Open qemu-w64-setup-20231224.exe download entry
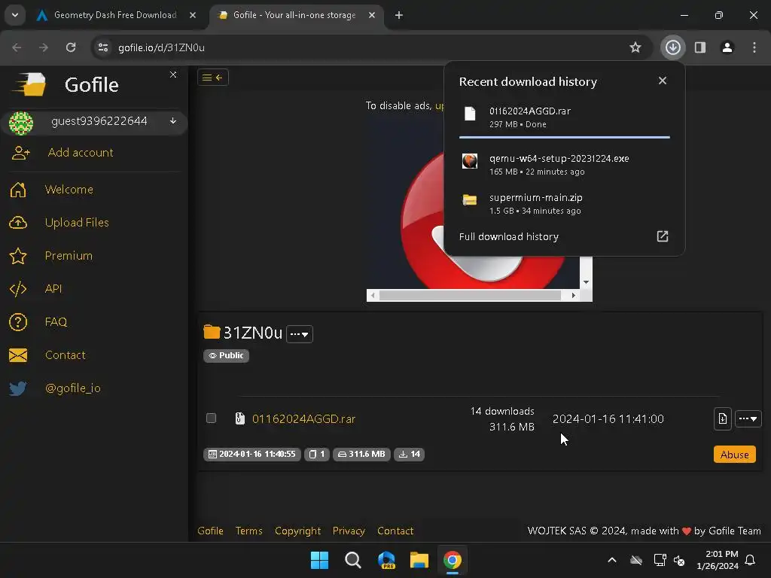This screenshot has width=771, height=578. point(565,164)
